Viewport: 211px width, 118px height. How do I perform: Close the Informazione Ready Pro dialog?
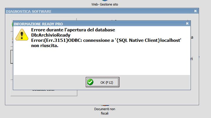(x=187, y=24)
